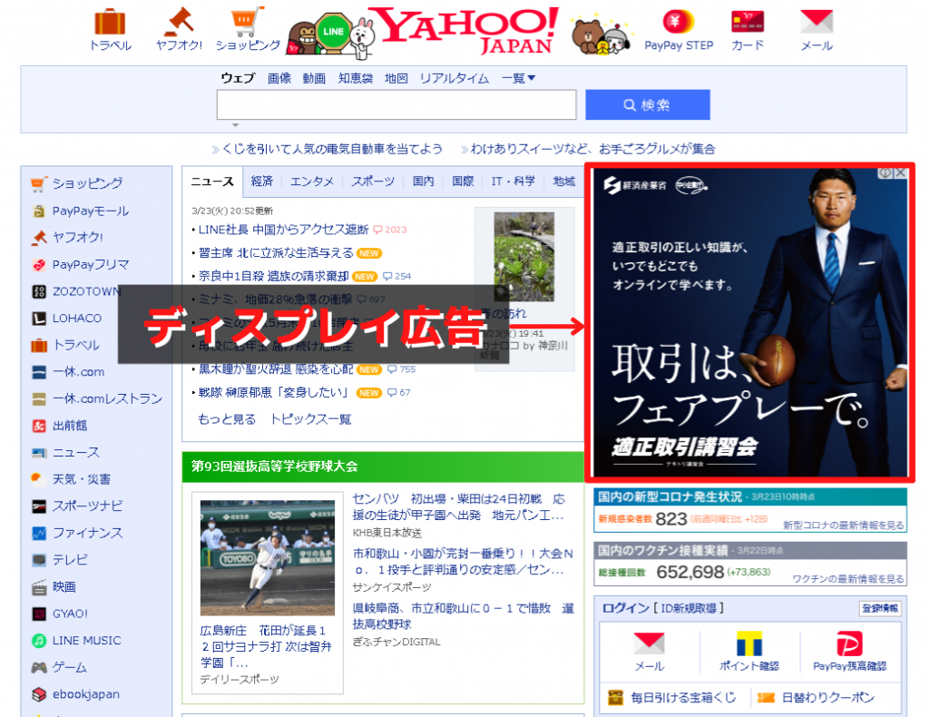Click the ad info icon on banner
The height and width of the screenshot is (717, 929).
tap(885, 173)
